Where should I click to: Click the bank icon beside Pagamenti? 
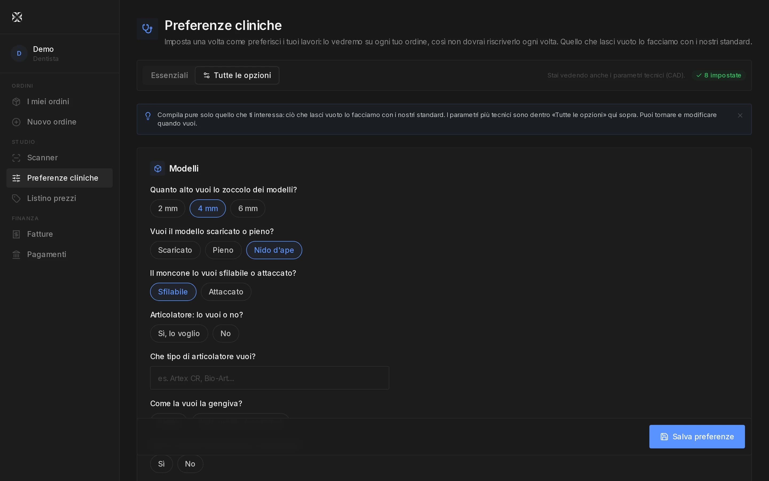16,254
